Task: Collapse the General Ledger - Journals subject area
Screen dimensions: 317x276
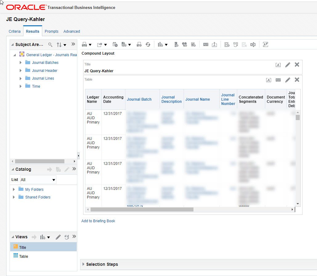Action: (15, 54)
